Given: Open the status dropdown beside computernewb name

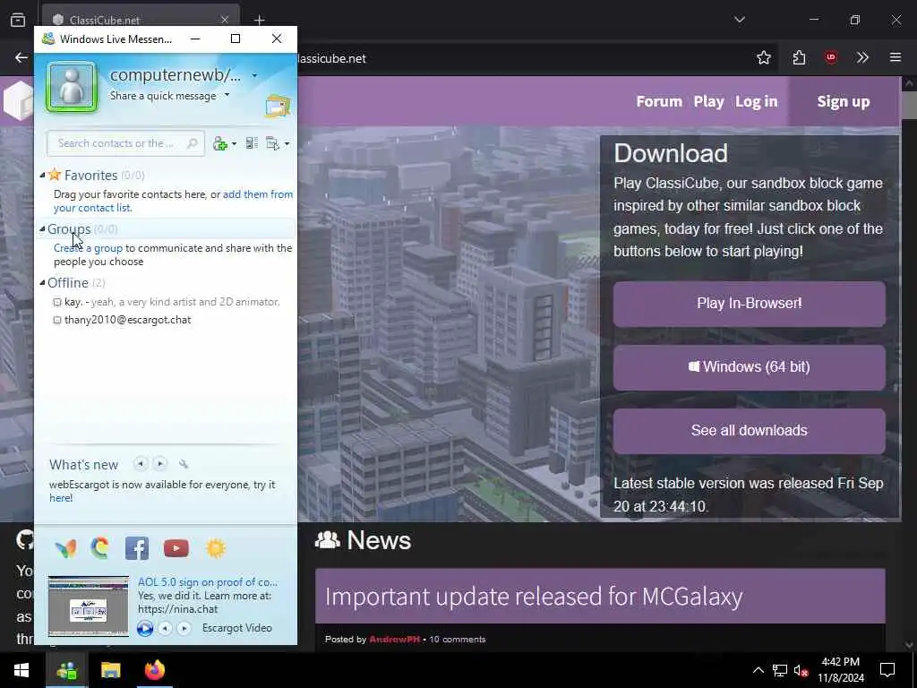Looking at the screenshot, I should click(x=254, y=75).
